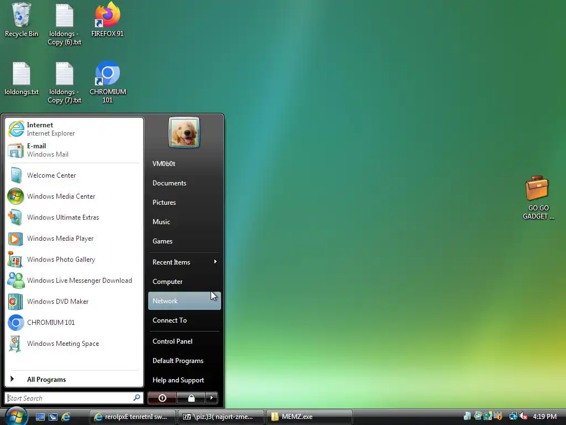Open Internet Explorer from quick launch
566x425 pixels.
point(66,417)
